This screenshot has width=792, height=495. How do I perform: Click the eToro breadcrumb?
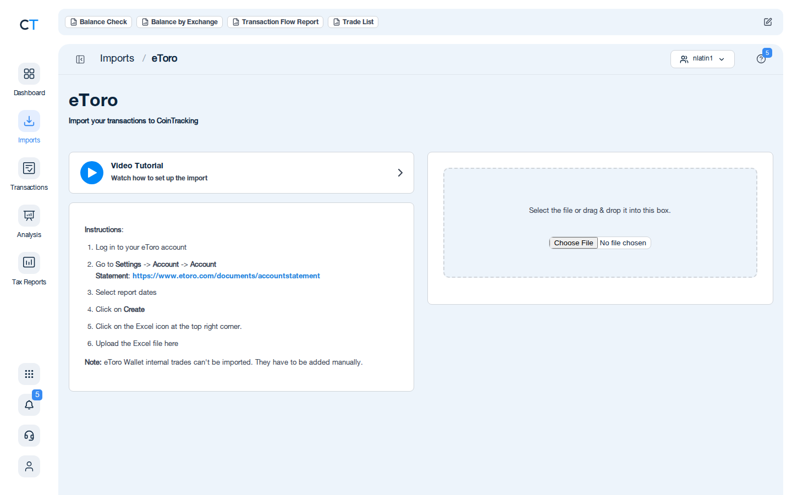click(x=164, y=58)
